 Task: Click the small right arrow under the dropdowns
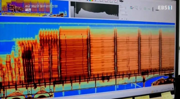127,19
